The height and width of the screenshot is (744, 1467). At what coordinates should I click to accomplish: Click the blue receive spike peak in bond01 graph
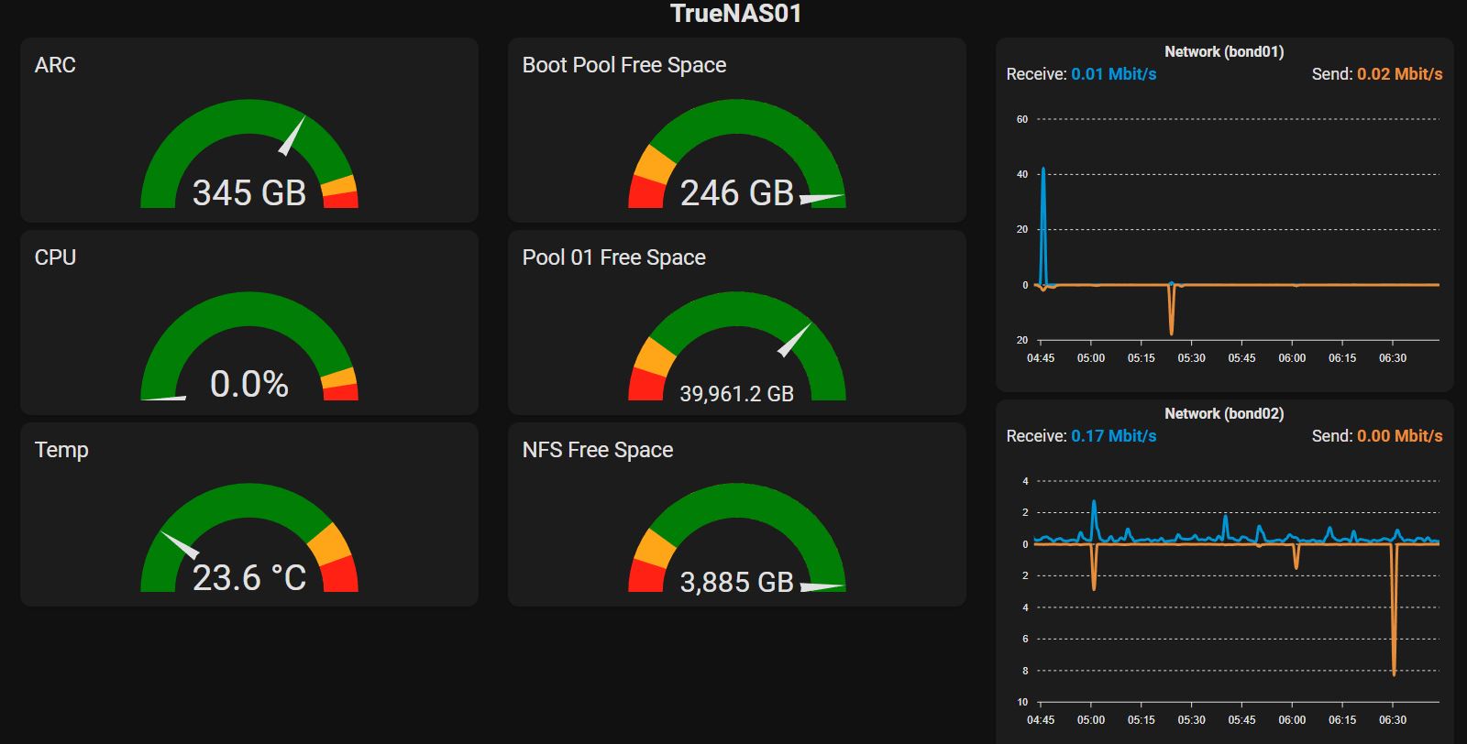(x=1043, y=170)
